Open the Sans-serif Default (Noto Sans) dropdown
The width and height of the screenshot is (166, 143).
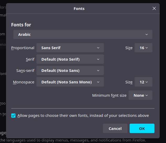[70, 71]
